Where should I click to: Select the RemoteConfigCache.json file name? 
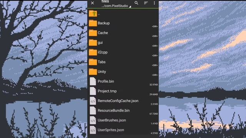(118, 101)
